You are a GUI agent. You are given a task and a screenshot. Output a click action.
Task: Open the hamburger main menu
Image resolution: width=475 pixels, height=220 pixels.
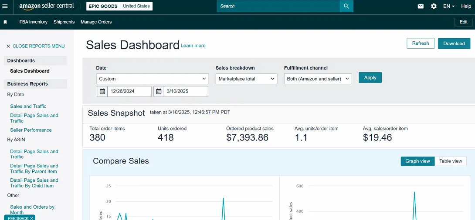5,6
